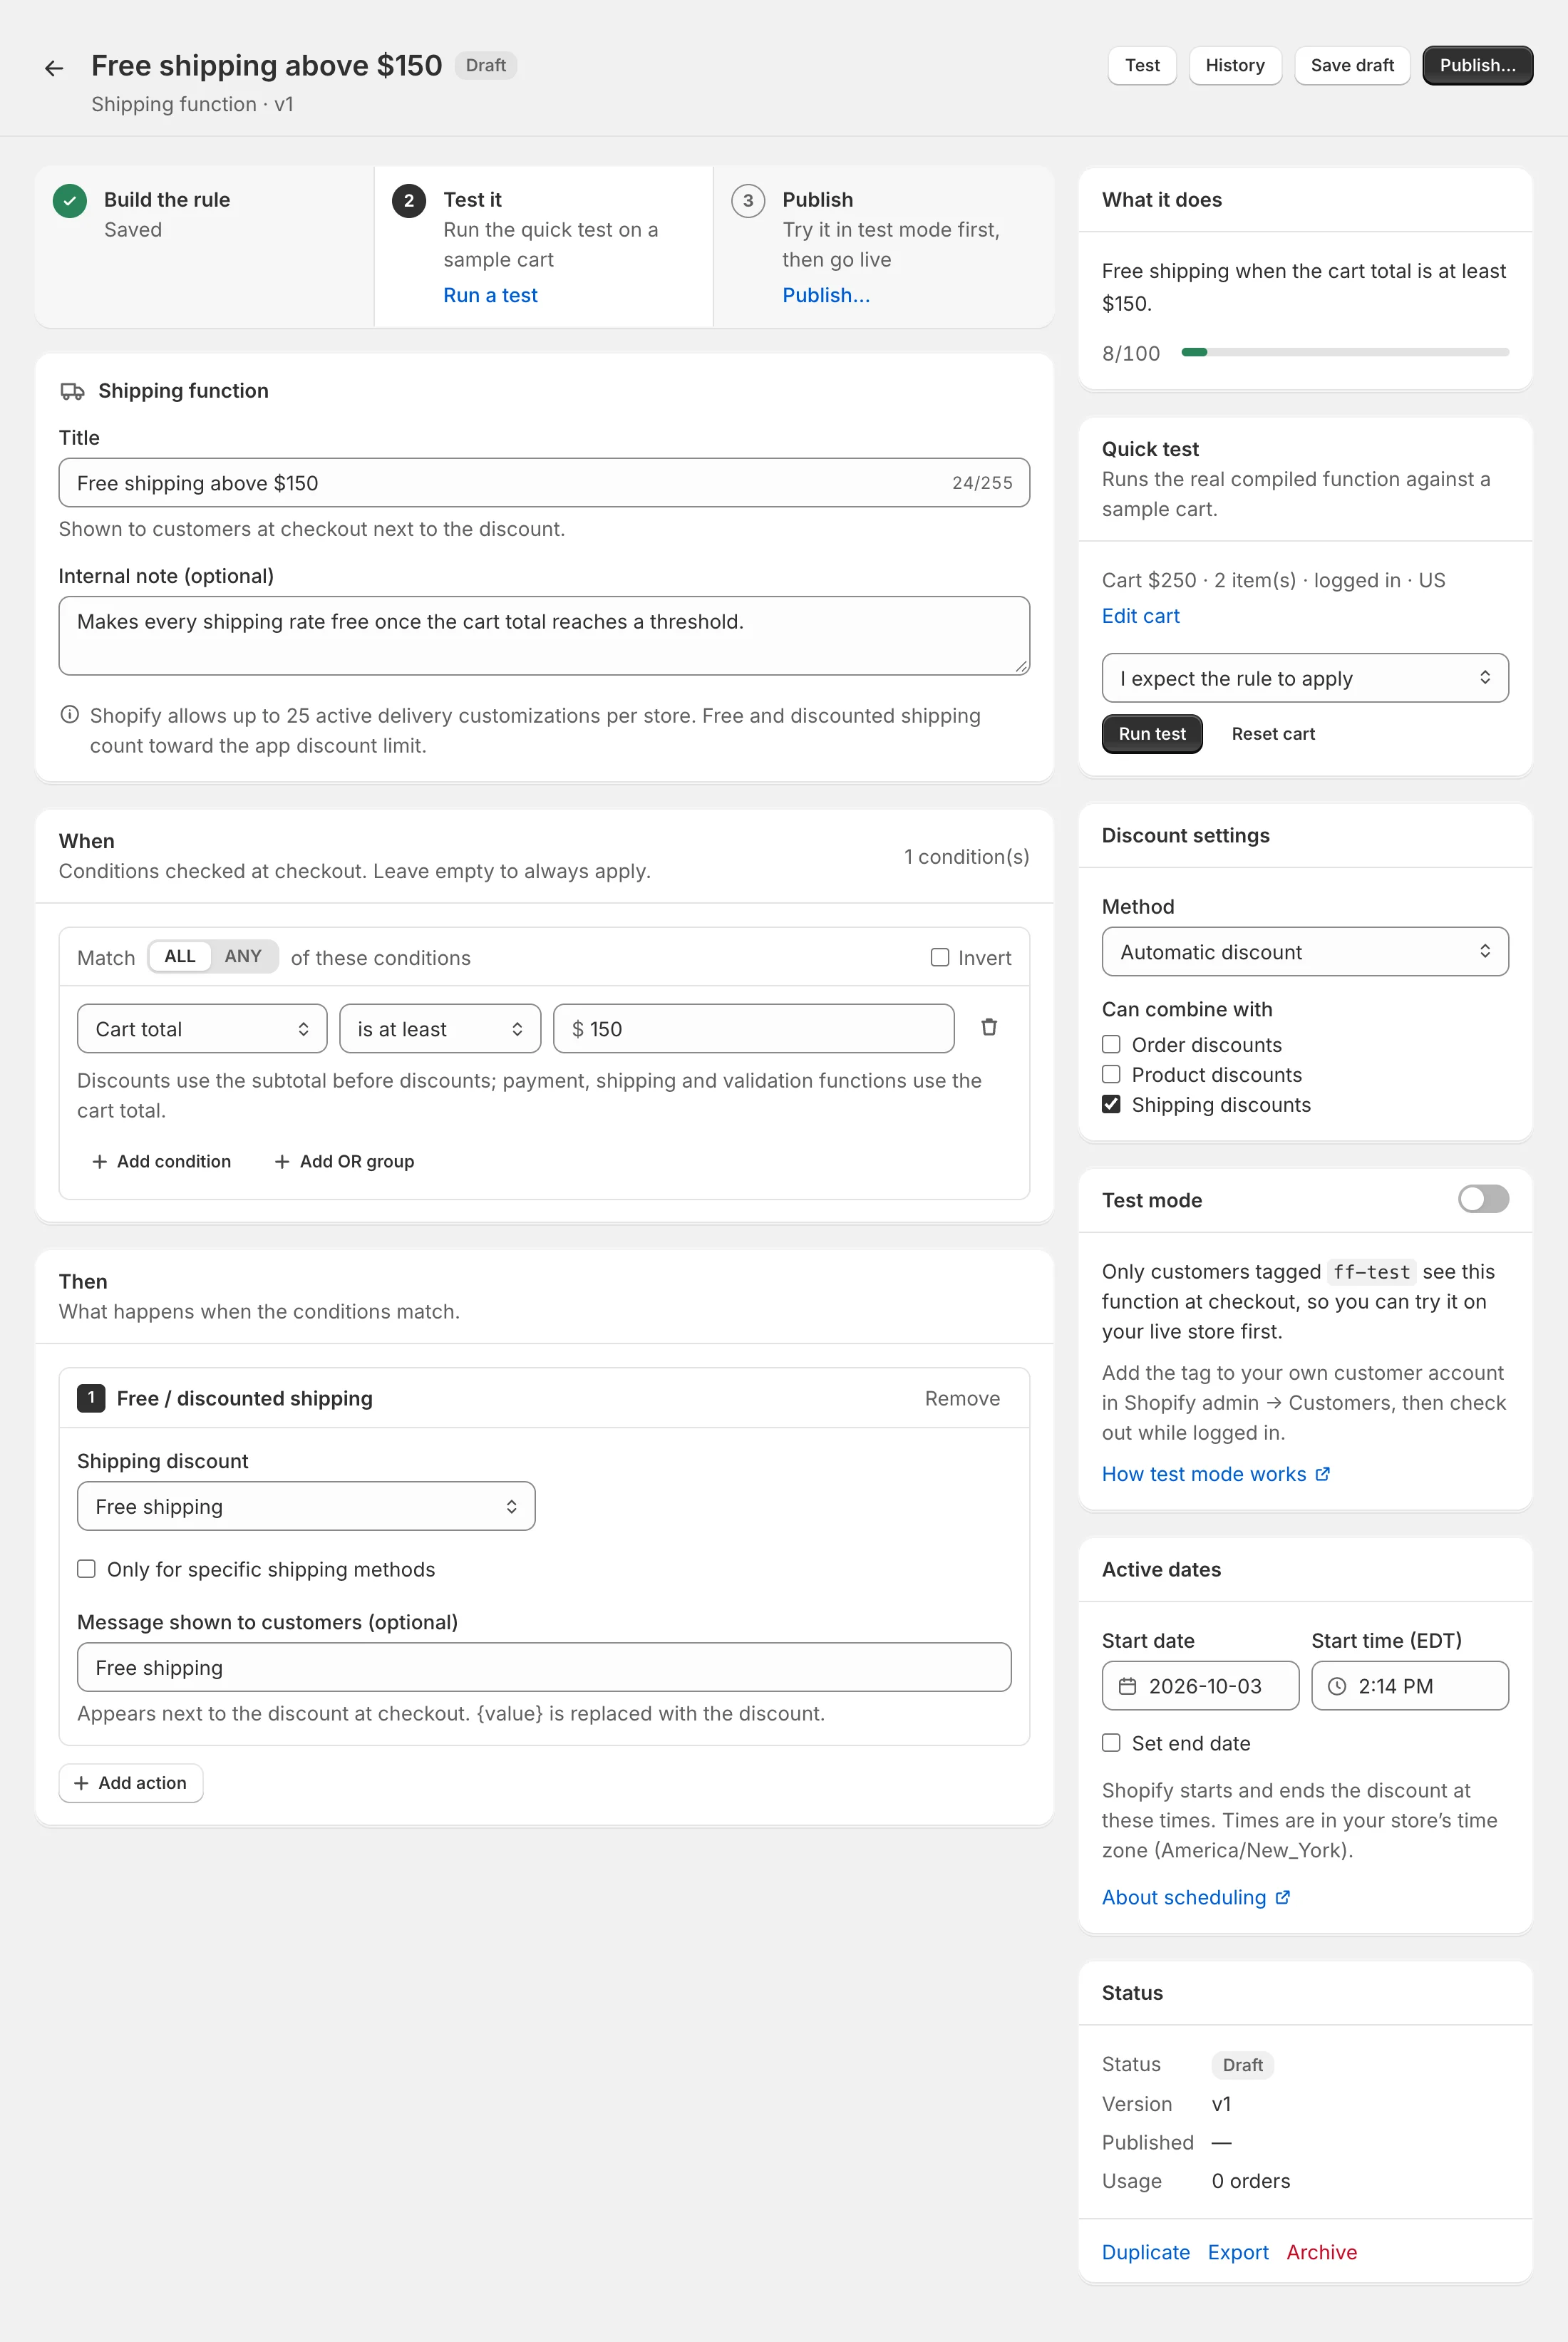
Task: Click the Edit cart link
Action: [x=1140, y=616]
